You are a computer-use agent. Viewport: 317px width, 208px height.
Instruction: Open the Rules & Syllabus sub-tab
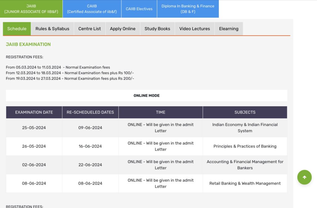52,29
